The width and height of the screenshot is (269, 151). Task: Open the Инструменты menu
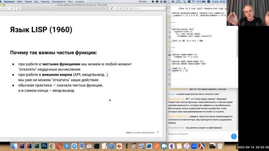coord(58,2)
